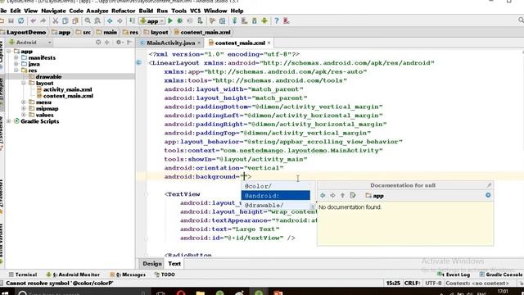This screenshot has width=524, height=295.
Task: Open the project panel settings gear
Action: point(119,43)
